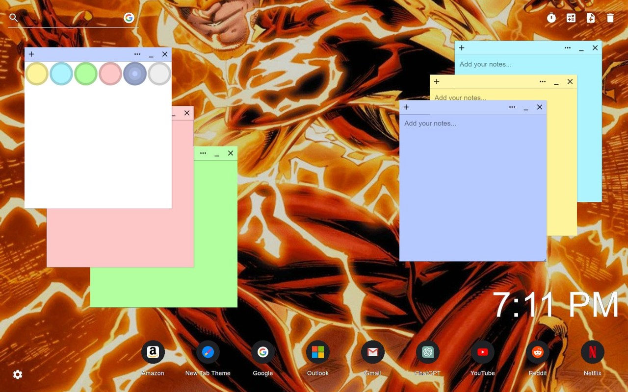Close the green note

pos(231,153)
